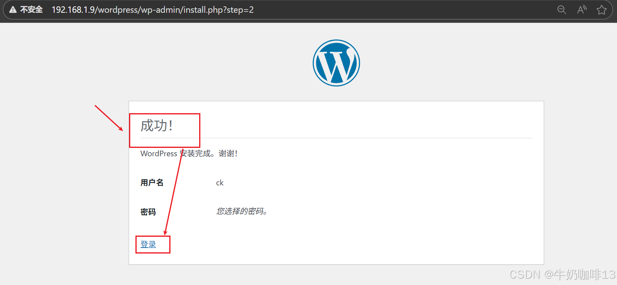Click the 您选择的密码。 text

coord(242,211)
